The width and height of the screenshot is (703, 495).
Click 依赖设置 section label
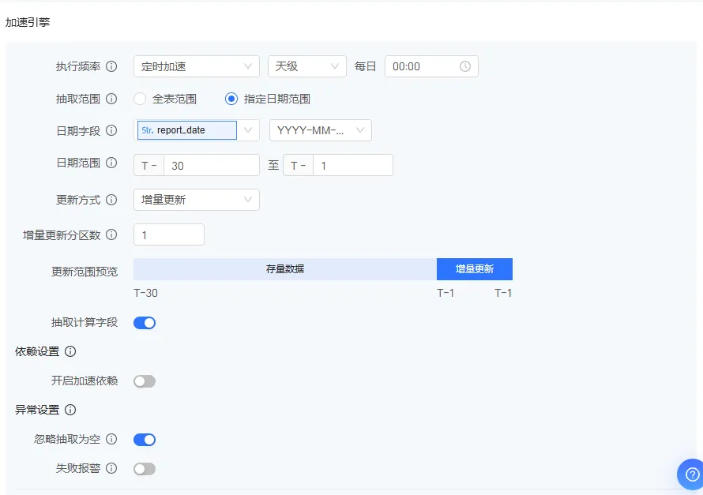[x=37, y=351]
